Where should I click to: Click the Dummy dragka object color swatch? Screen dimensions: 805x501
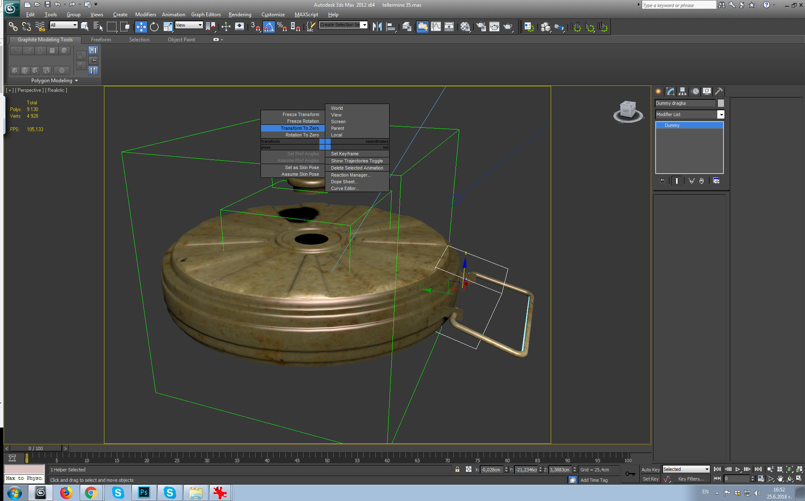(x=721, y=103)
